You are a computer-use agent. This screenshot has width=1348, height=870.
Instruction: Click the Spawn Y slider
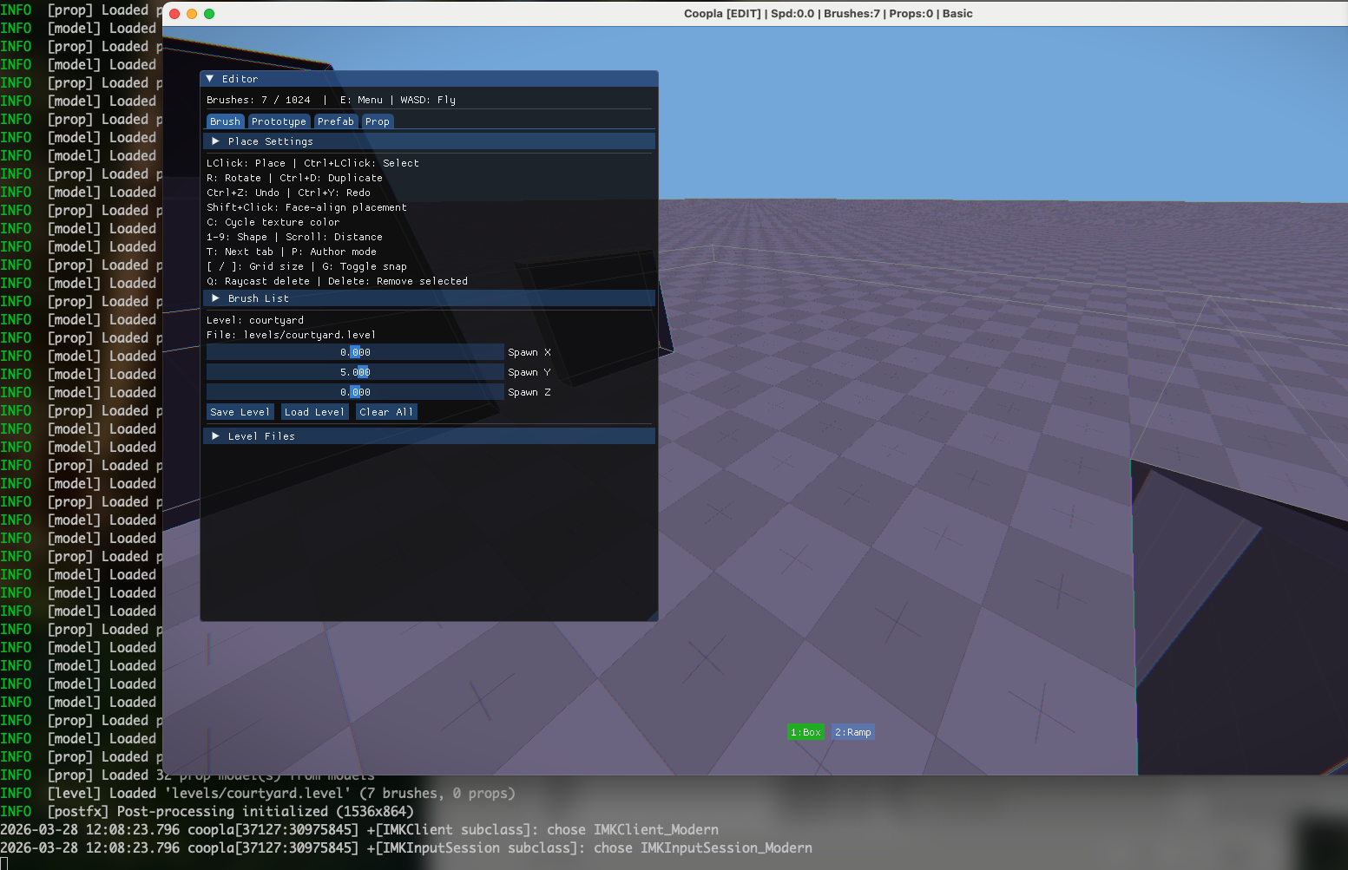point(354,371)
